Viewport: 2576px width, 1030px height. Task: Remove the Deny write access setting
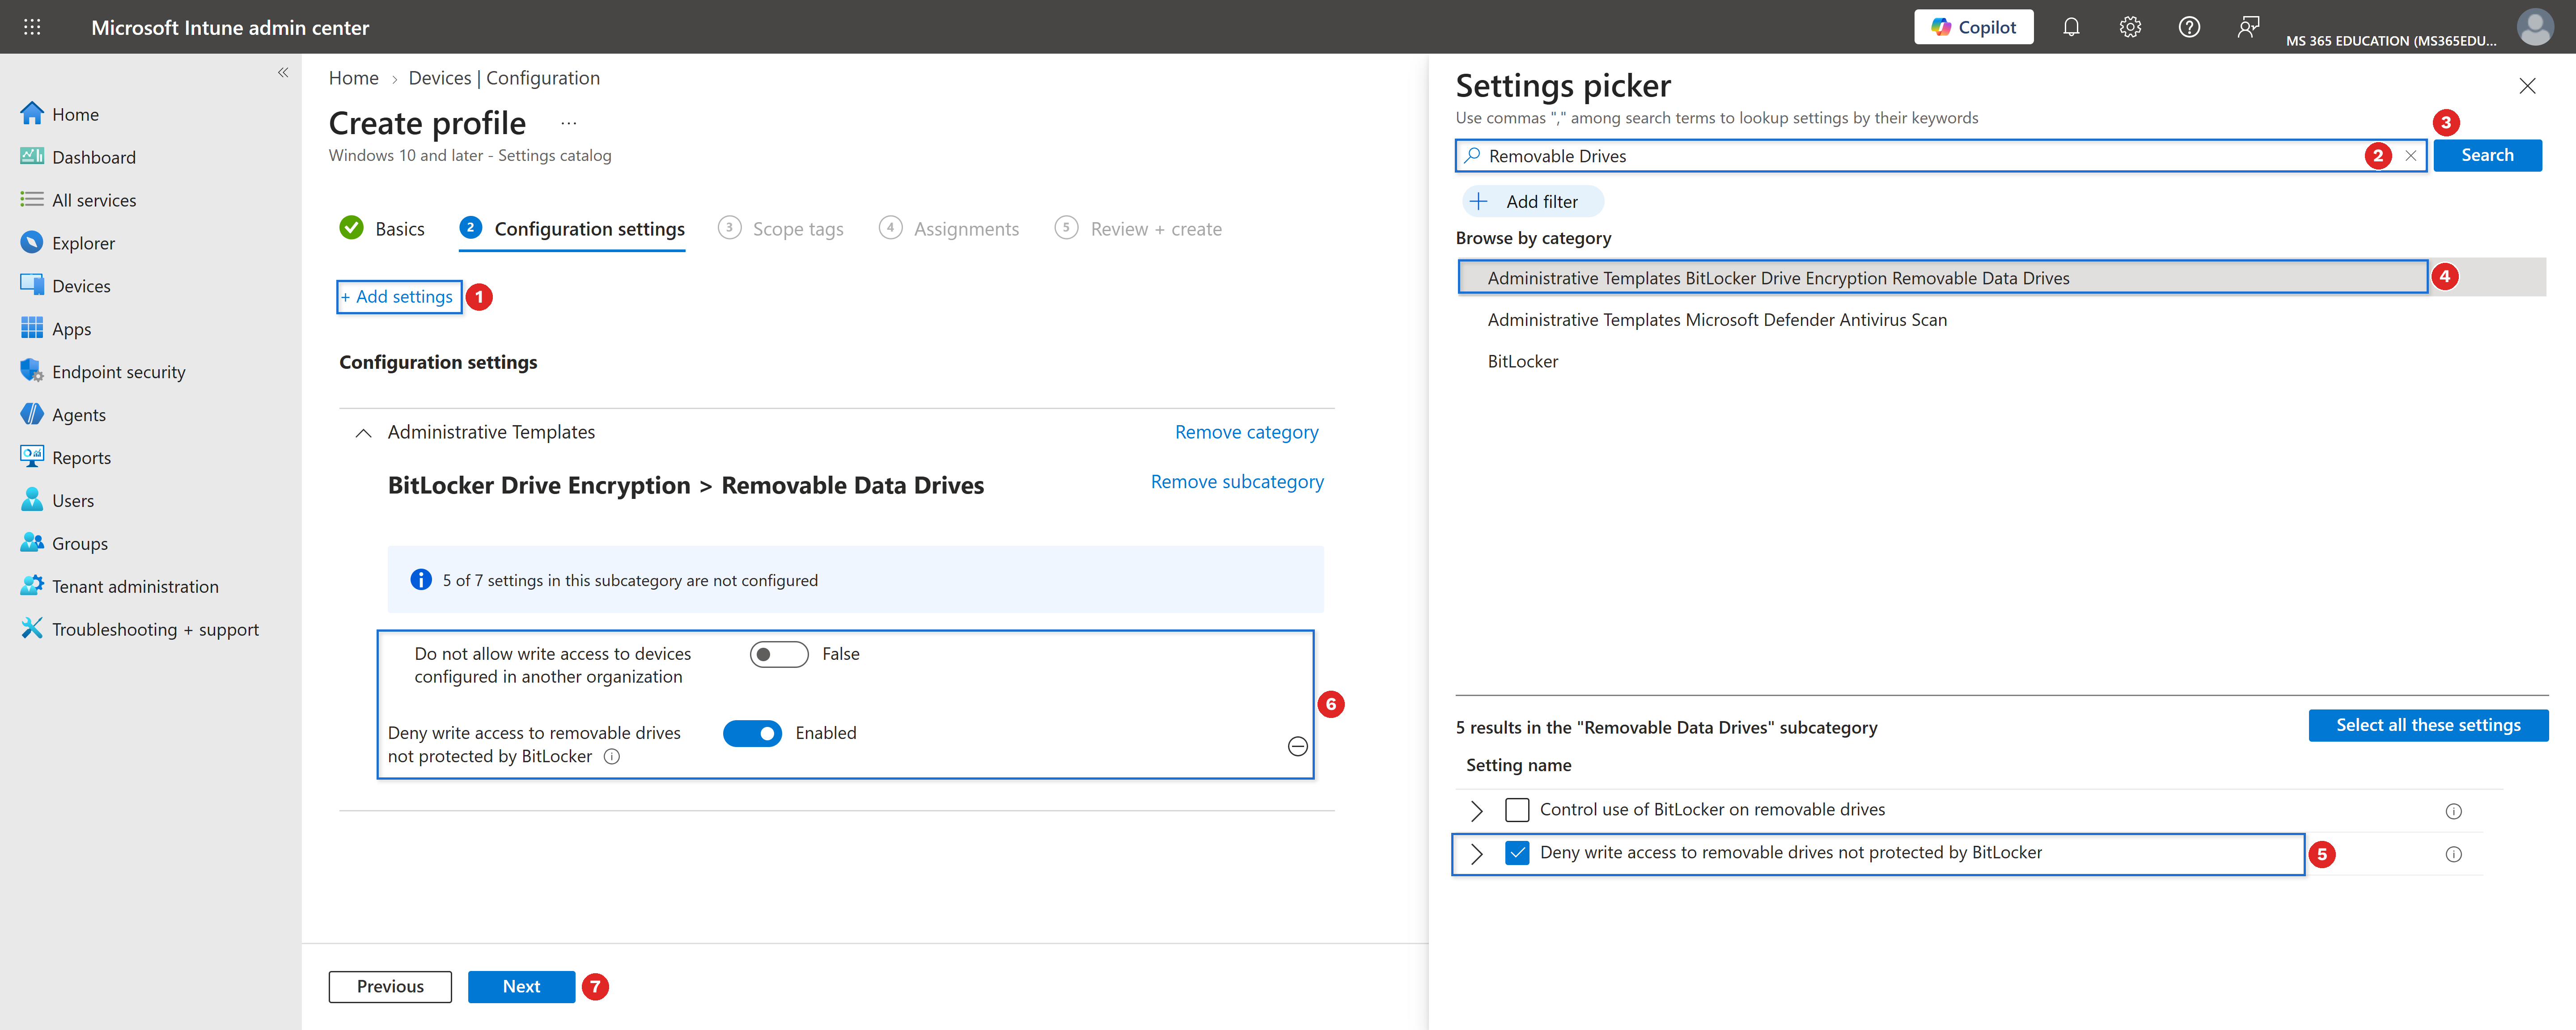point(1298,746)
